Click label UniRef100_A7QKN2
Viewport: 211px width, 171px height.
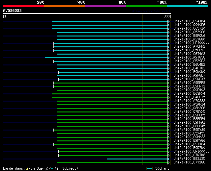pyautogui.click(x=189, y=47)
